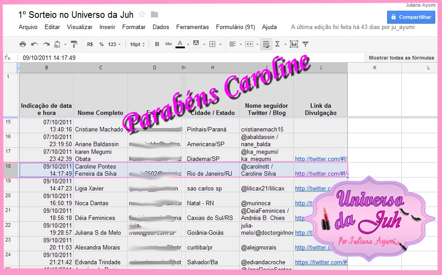Click the Compartilhar share button
Viewport: 442px width, 275px height.
(411, 17)
